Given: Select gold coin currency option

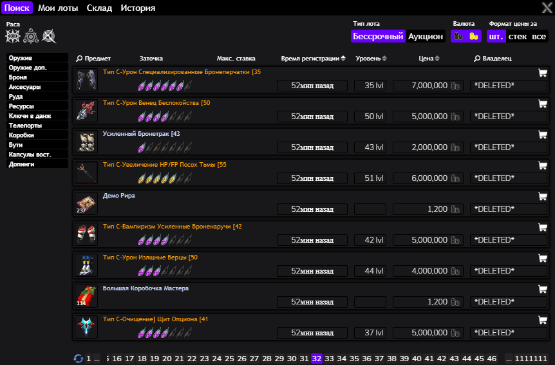Looking at the screenshot, I should [474, 36].
